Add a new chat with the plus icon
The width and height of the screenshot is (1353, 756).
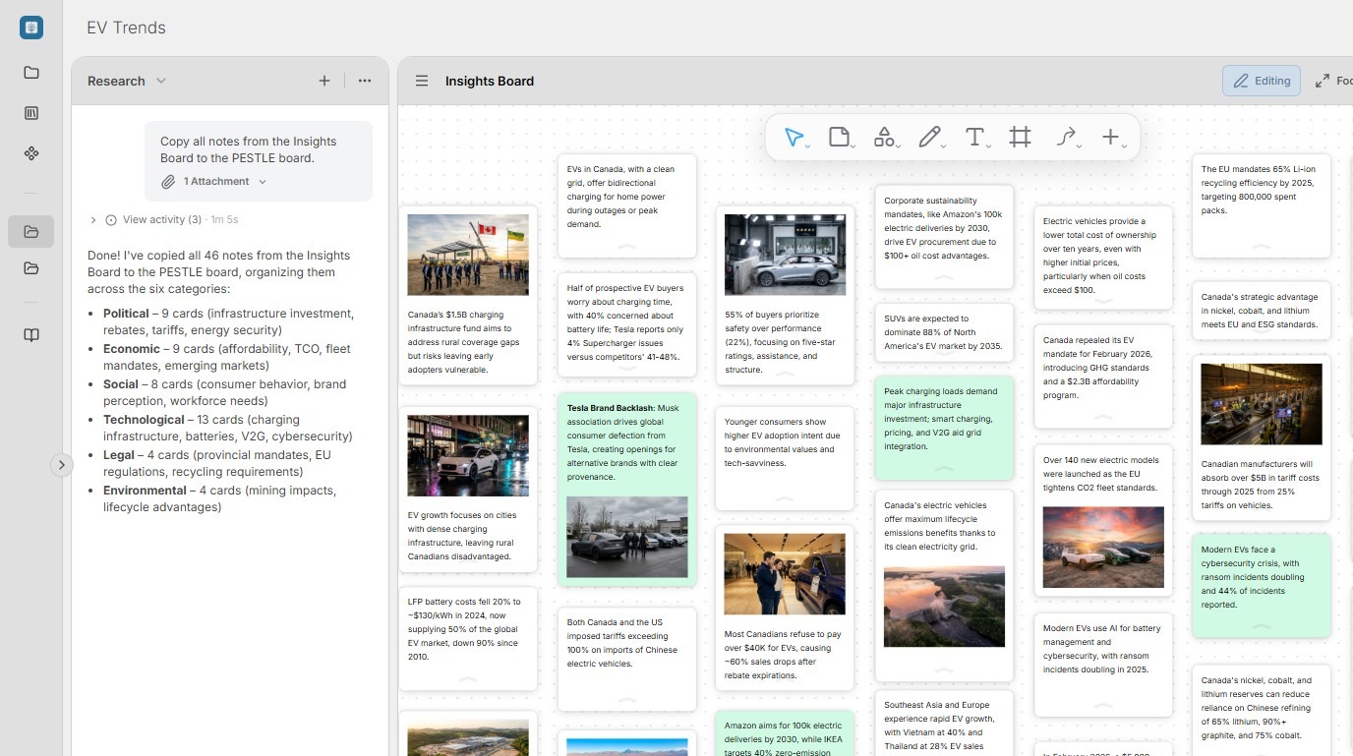(324, 81)
